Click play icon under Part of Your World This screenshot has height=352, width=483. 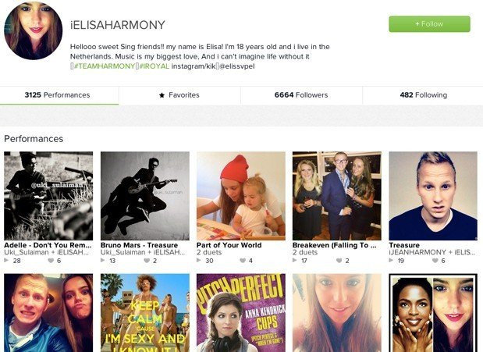click(x=199, y=261)
